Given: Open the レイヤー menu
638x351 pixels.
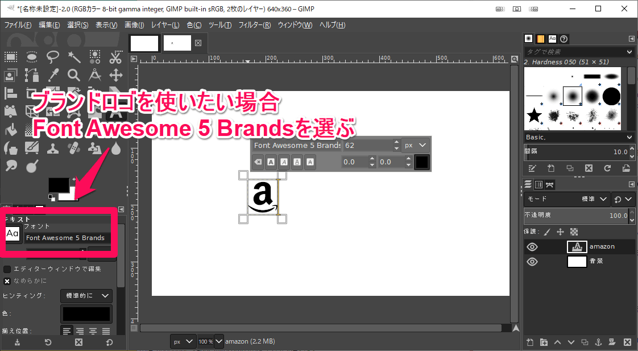Looking at the screenshot, I should [165, 25].
